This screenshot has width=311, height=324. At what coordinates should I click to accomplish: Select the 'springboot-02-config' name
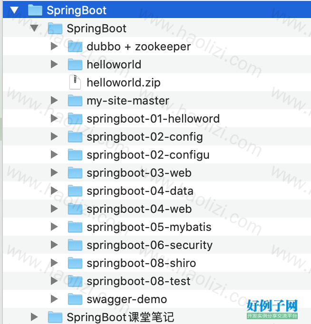[x=145, y=137]
